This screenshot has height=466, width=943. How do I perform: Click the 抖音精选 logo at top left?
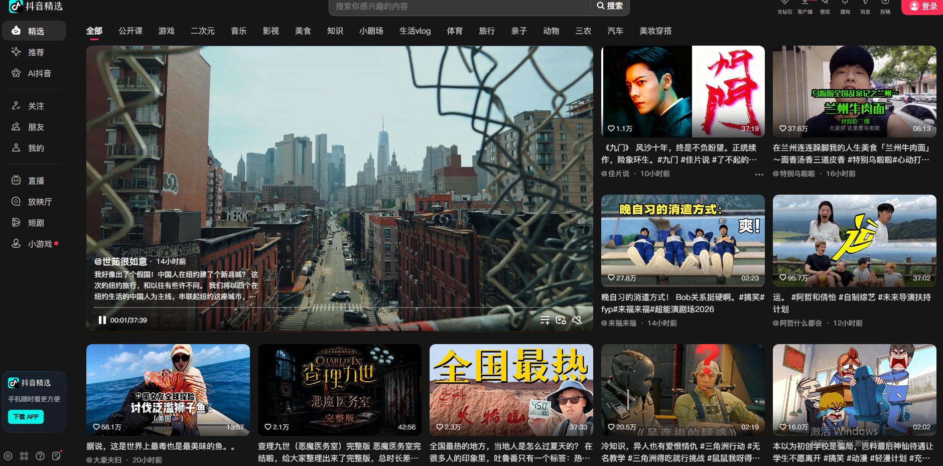36,6
